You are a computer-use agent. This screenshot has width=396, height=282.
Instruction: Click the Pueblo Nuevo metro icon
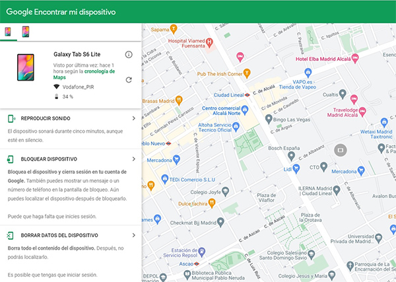168,143
